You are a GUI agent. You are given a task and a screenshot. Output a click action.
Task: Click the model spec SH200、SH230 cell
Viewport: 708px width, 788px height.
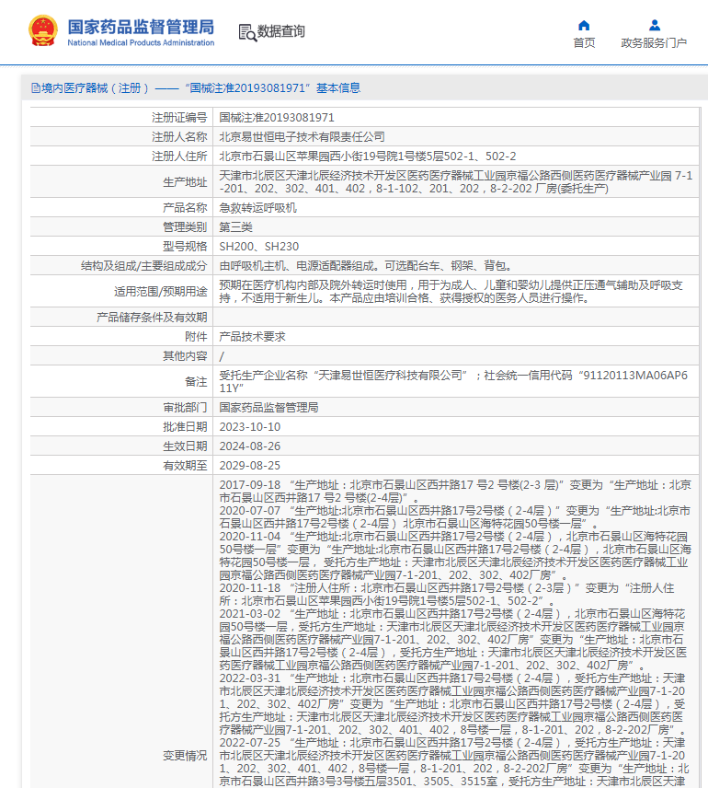pyautogui.click(x=258, y=246)
